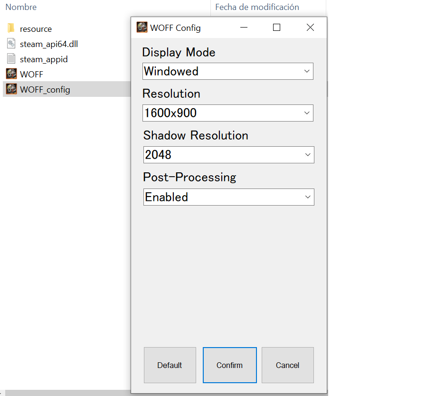Click the steam_api64.dll file icon
The width and height of the screenshot is (426, 396).
coord(11,44)
